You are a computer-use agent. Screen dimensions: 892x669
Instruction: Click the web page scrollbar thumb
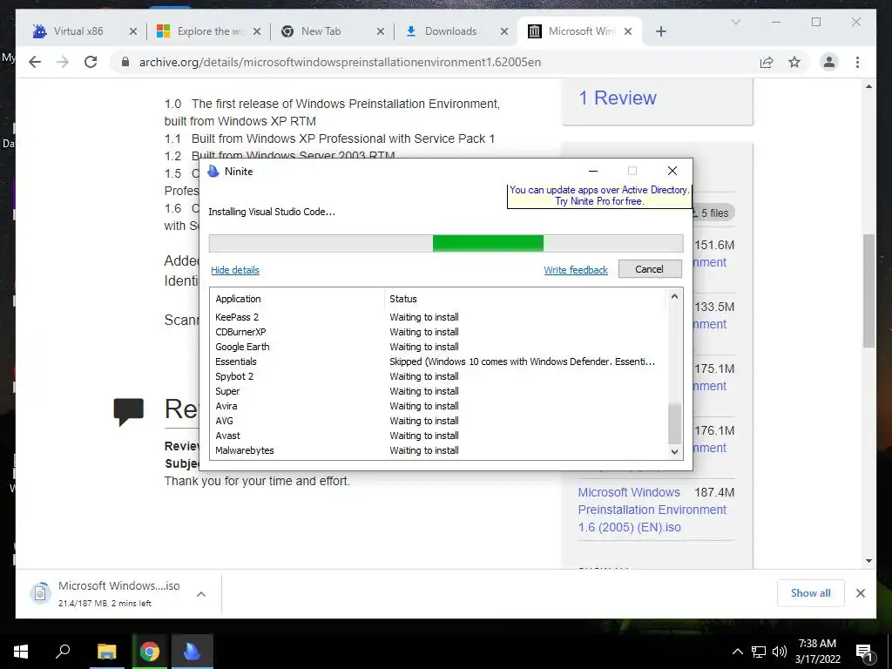[868, 290]
